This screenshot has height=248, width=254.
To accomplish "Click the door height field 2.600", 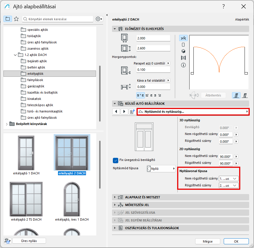I will (x=153, y=48).
